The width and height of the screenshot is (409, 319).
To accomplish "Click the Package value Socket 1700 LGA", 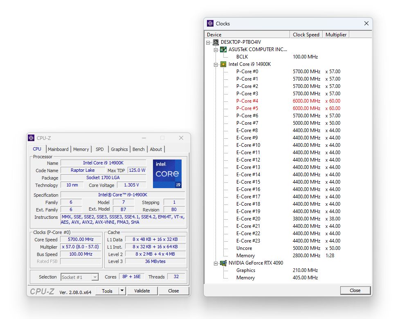I will click(x=103, y=177).
